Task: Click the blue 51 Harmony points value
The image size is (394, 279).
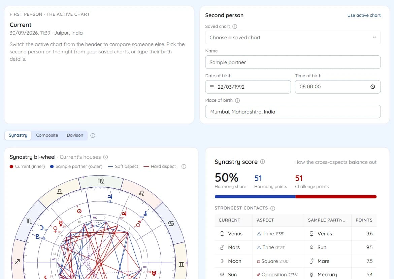Action: (x=258, y=178)
